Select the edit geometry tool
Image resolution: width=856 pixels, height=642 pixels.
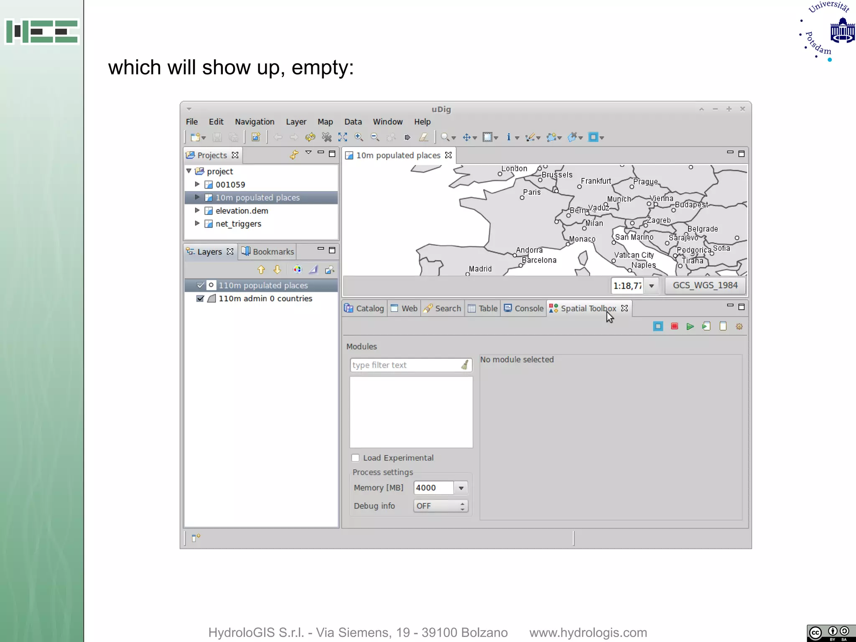click(x=530, y=137)
